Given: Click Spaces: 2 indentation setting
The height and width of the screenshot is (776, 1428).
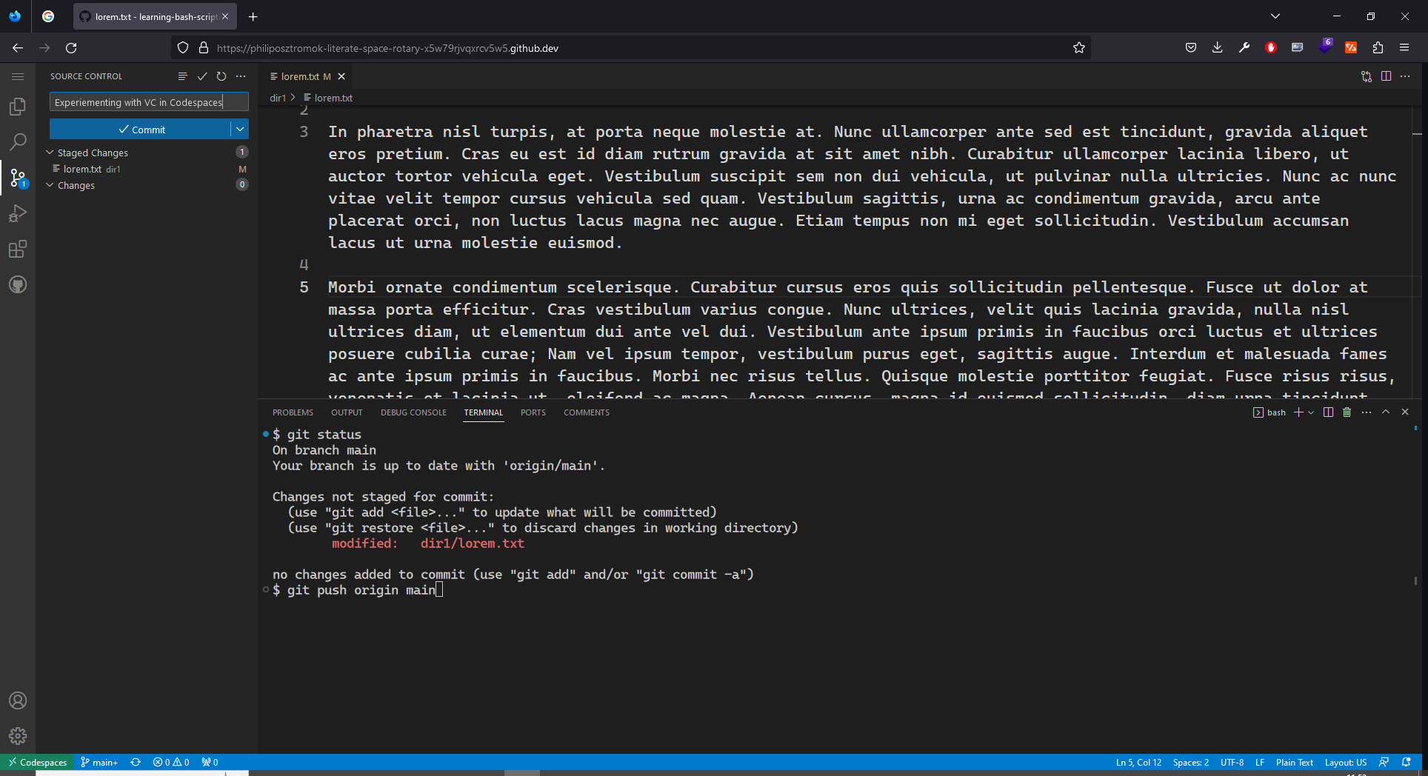Looking at the screenshot, I should pos(1191,762).
